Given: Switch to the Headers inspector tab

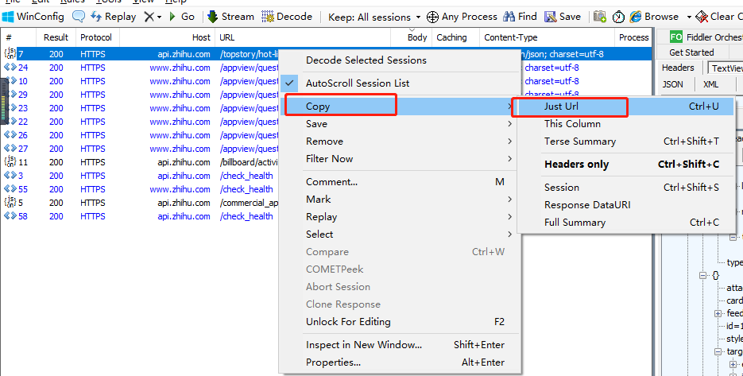Looking at the screenshot, I should [678, 68].
